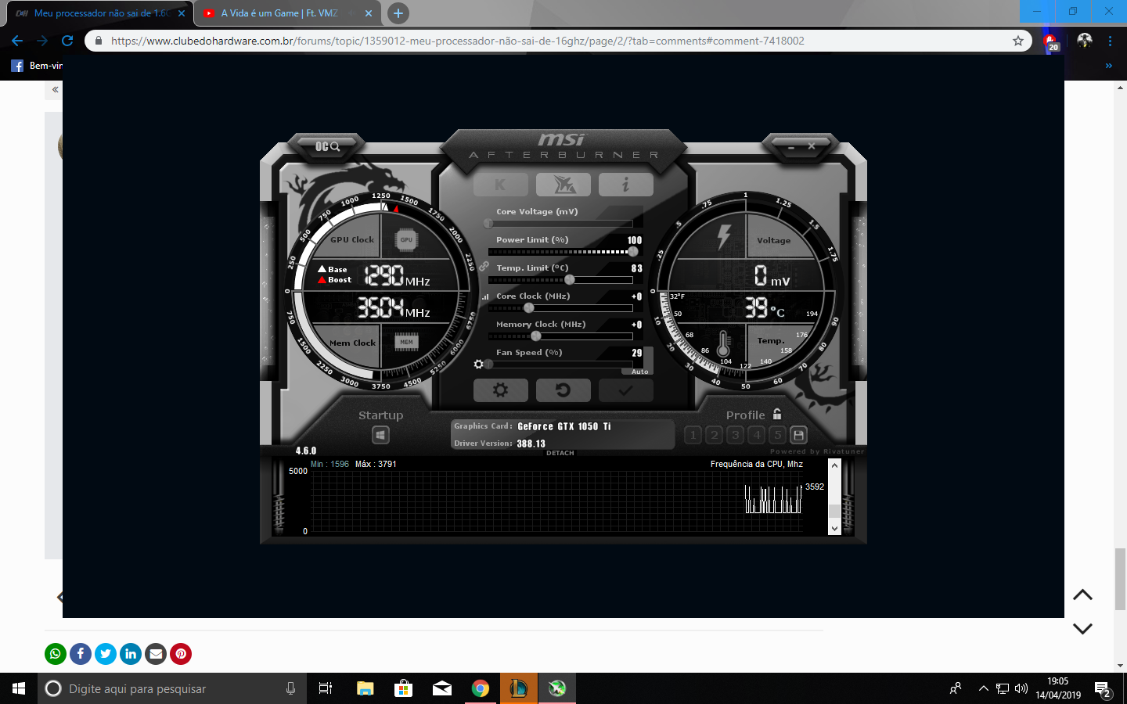Jump down the page with down chevron
1127x704 pixels.
(1082, 628)
